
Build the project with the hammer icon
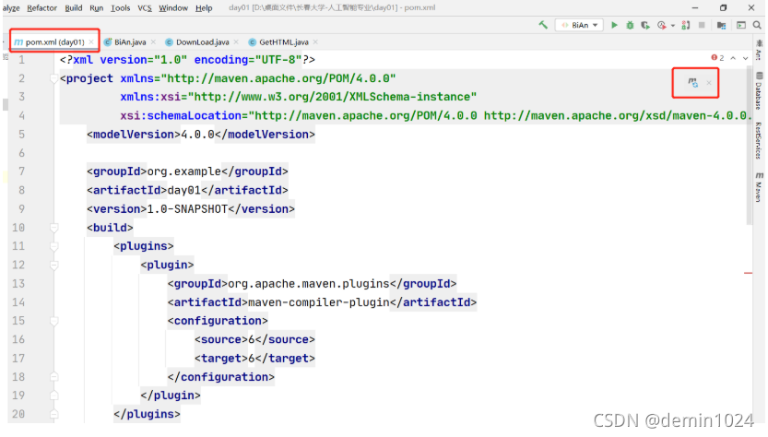coord(543,25)
